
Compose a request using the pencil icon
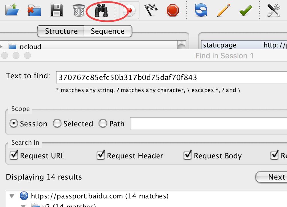coord(223,10)
